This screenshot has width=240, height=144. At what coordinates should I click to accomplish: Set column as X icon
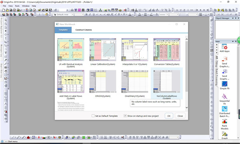(177, 10)
